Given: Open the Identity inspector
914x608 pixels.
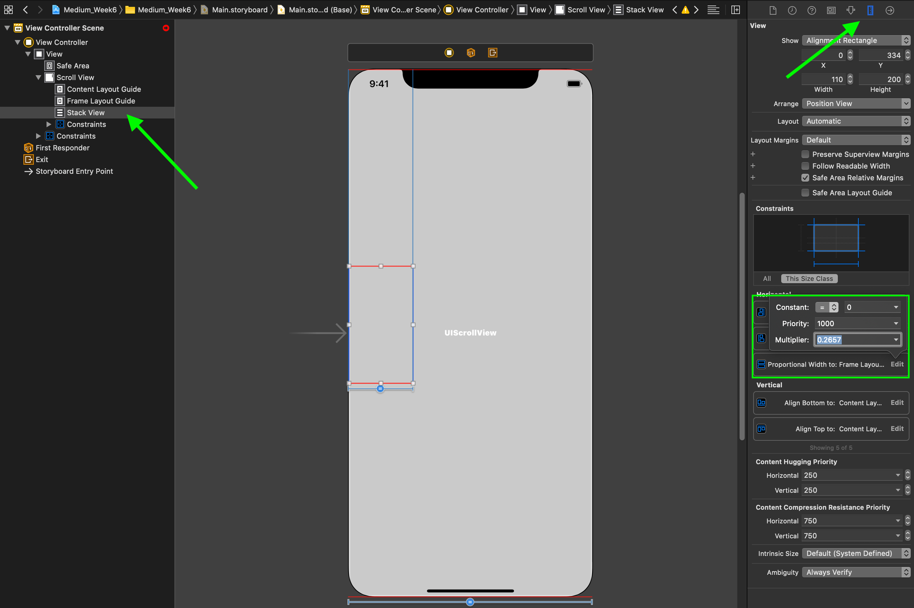Looking at the screenshot, I should [831, 10].
